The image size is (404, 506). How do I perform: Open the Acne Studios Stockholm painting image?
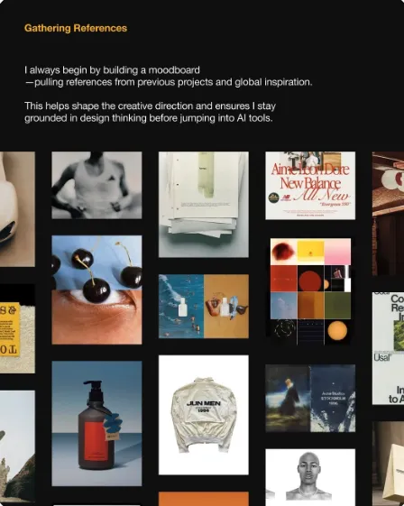310,399
